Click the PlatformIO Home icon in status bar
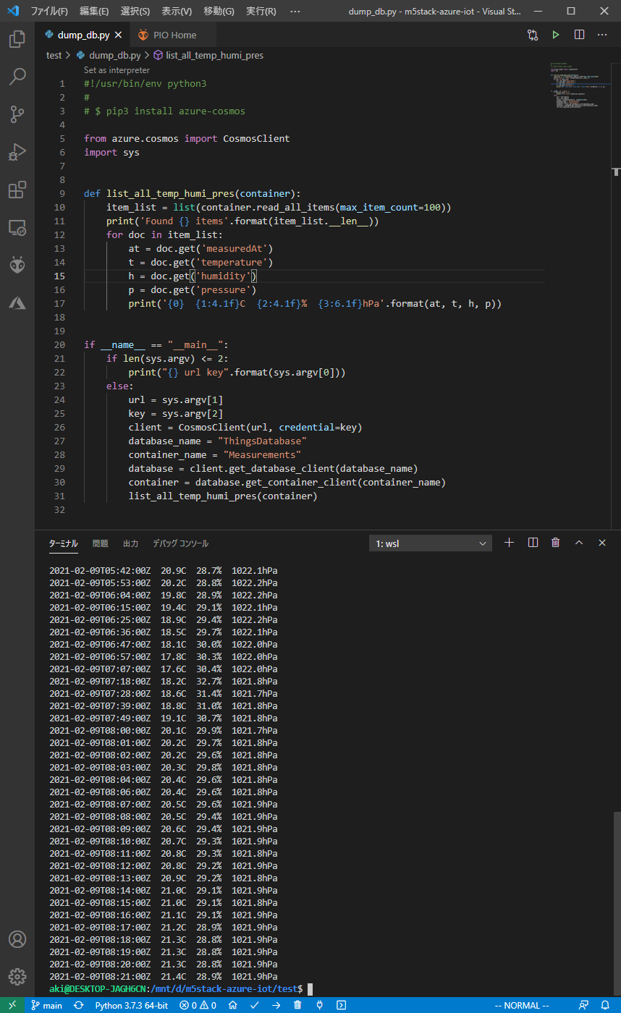This screenshot has width=621, height=1013. pos(232,1005)
